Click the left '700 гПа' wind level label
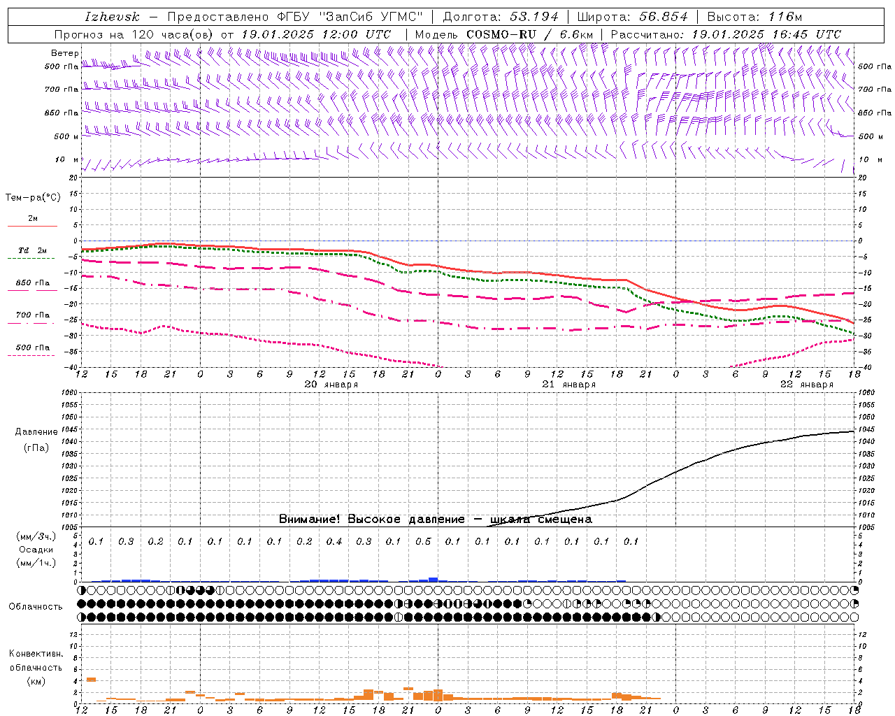 [x=62, y=89]
